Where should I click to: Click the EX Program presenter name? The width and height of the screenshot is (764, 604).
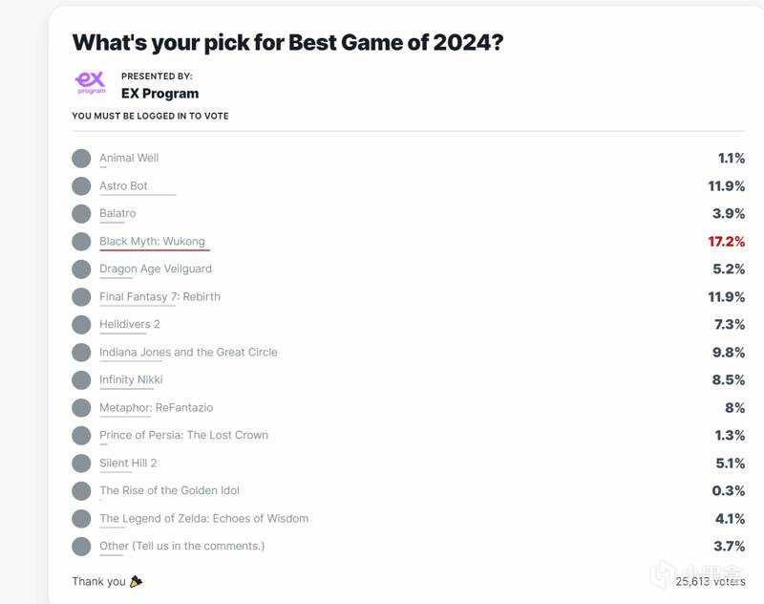coord(159,94)
